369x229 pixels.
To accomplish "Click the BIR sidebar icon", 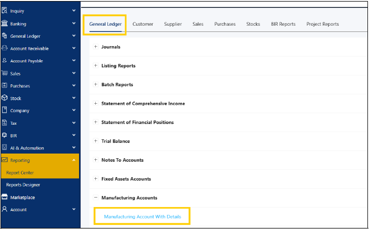I will click(x=5, y=135).
